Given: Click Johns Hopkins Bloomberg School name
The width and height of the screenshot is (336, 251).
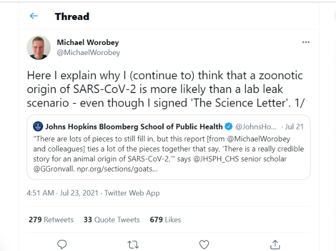Looking at the screenshot, I should coord(134,126).
